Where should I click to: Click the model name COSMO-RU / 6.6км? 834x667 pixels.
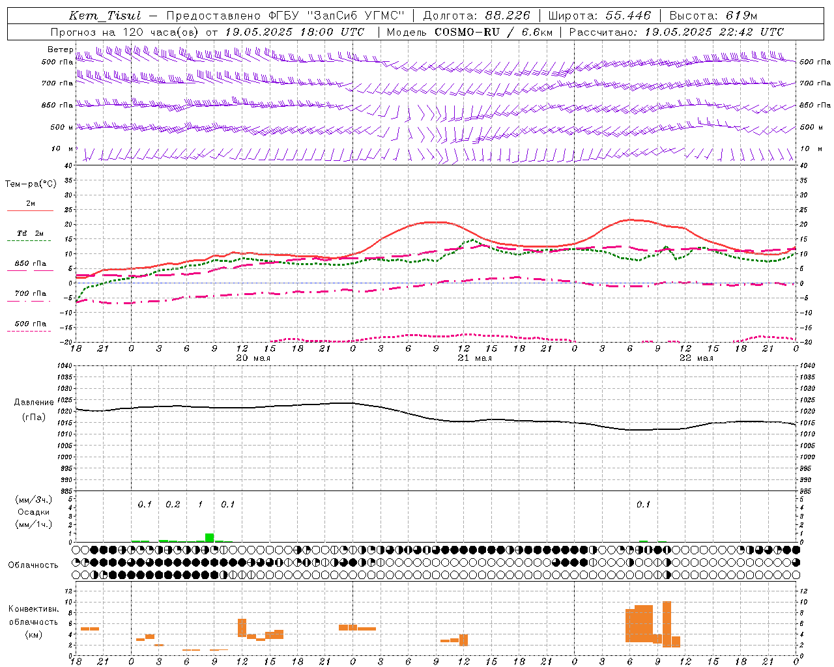click(x=494, y=32)
